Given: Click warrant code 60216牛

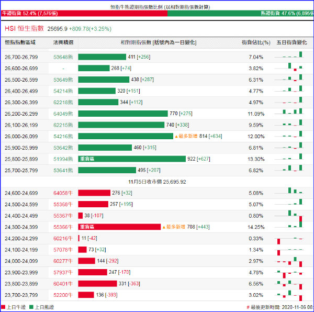Looking at the screenshot, I should (x=63, y=239).
